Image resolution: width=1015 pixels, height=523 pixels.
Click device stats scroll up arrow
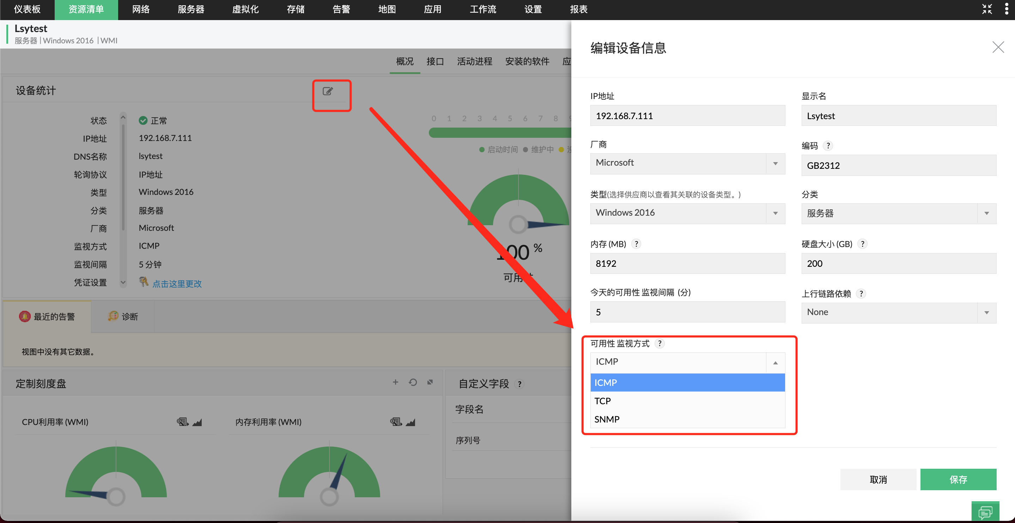point(123,117)
